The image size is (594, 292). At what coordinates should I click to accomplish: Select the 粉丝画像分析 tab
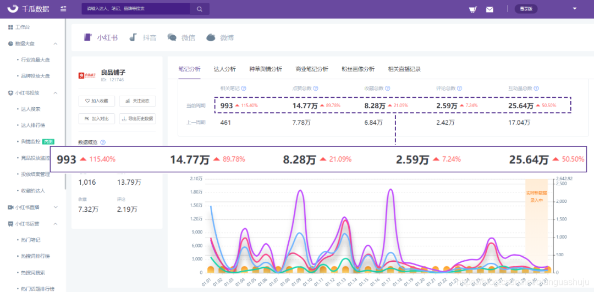point(358,69)
